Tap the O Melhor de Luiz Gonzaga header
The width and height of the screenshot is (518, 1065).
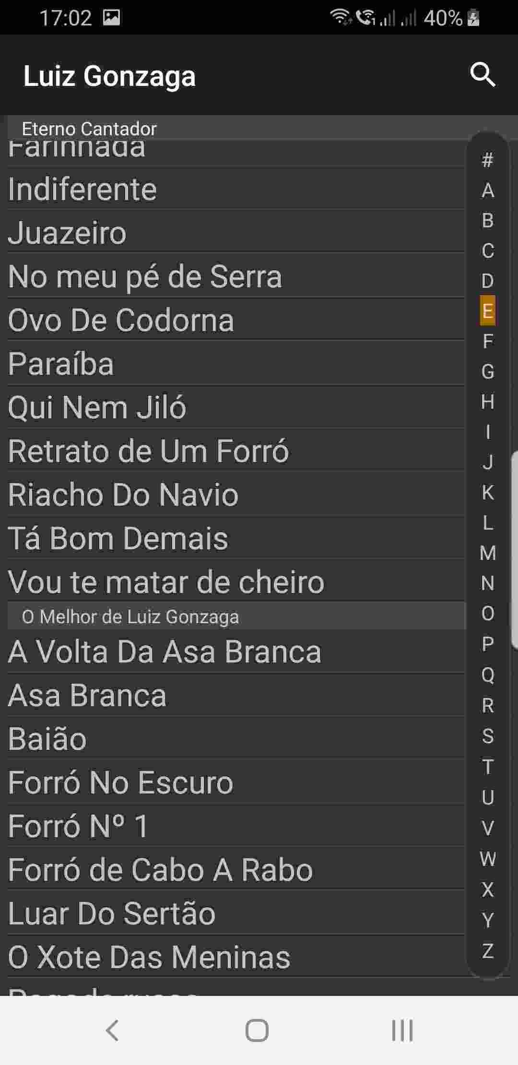coord(130,616)
